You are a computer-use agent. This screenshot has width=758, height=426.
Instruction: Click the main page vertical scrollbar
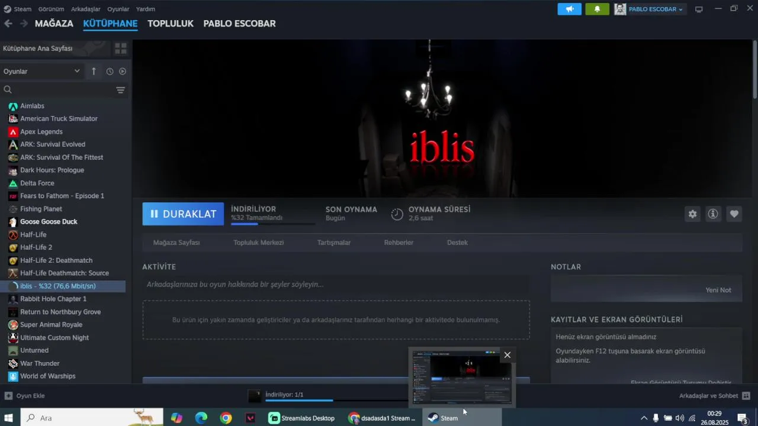click(x=755, y=69)
